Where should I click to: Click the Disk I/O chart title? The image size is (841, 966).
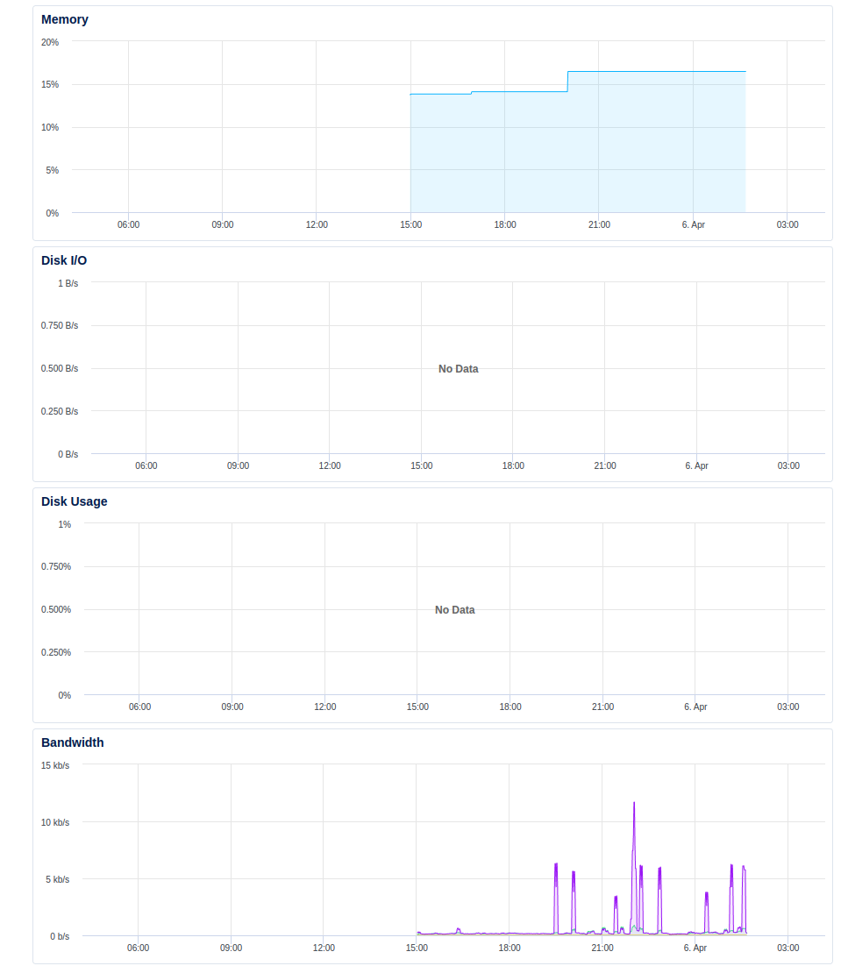click(64, 260)
